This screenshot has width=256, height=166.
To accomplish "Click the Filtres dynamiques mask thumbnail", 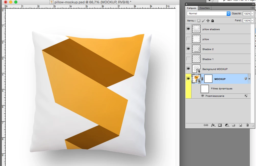I will tap(205, 89).
